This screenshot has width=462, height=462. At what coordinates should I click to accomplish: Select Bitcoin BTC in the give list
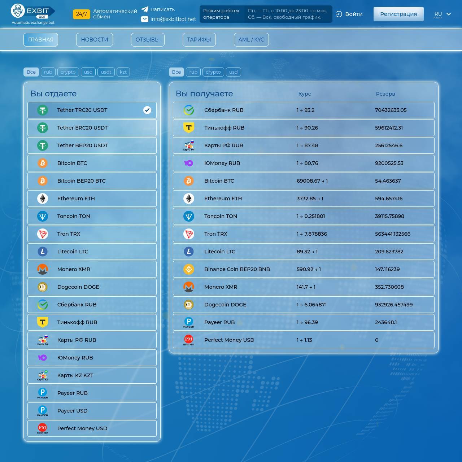point(92,163)
